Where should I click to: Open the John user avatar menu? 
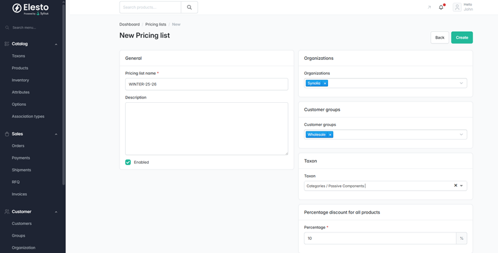458,7
